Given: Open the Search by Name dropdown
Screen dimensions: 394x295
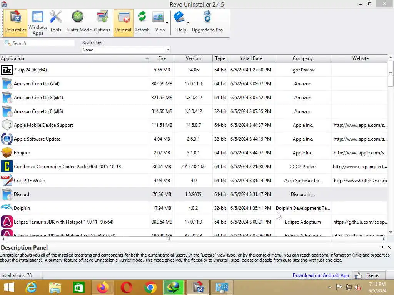Looking at the screenshot, I should [168, 50].
